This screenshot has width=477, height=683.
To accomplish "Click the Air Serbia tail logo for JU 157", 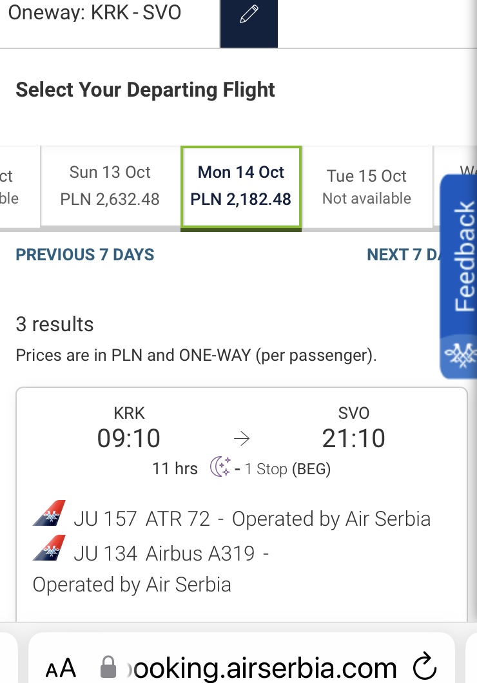I will (x=49, y=513).
